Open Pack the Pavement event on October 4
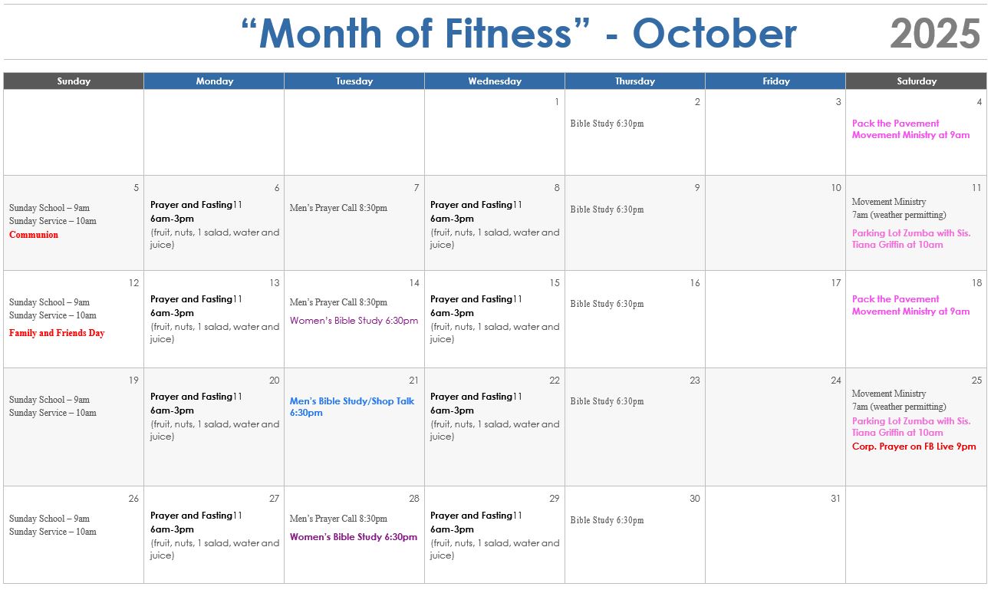Screen dimensions: 991x590 [x=910, y=129]
